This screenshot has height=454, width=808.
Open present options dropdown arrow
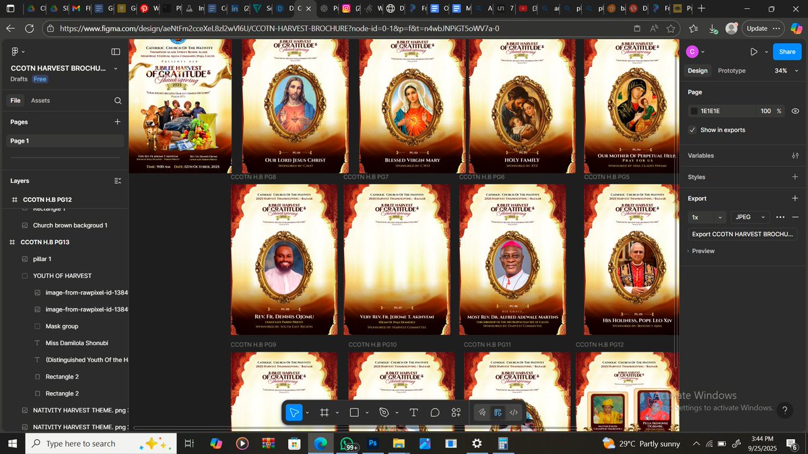tap(766, 52)
